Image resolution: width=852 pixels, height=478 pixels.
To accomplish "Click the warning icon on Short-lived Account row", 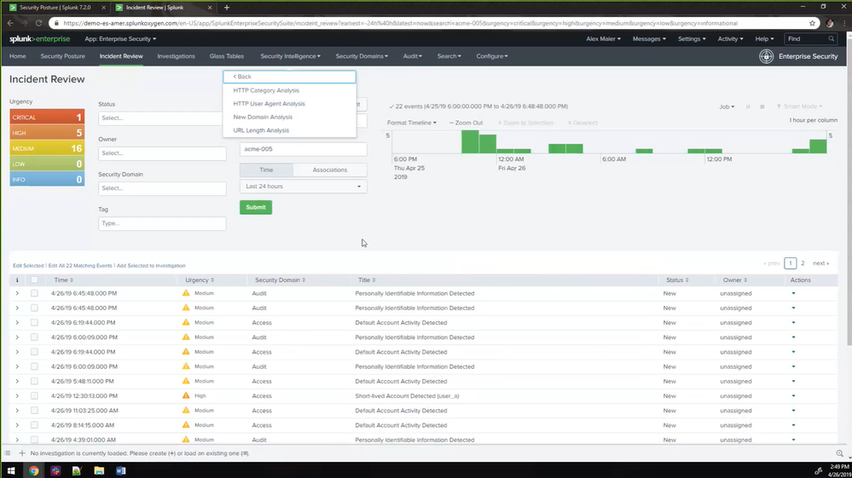I will click(186, 395).
